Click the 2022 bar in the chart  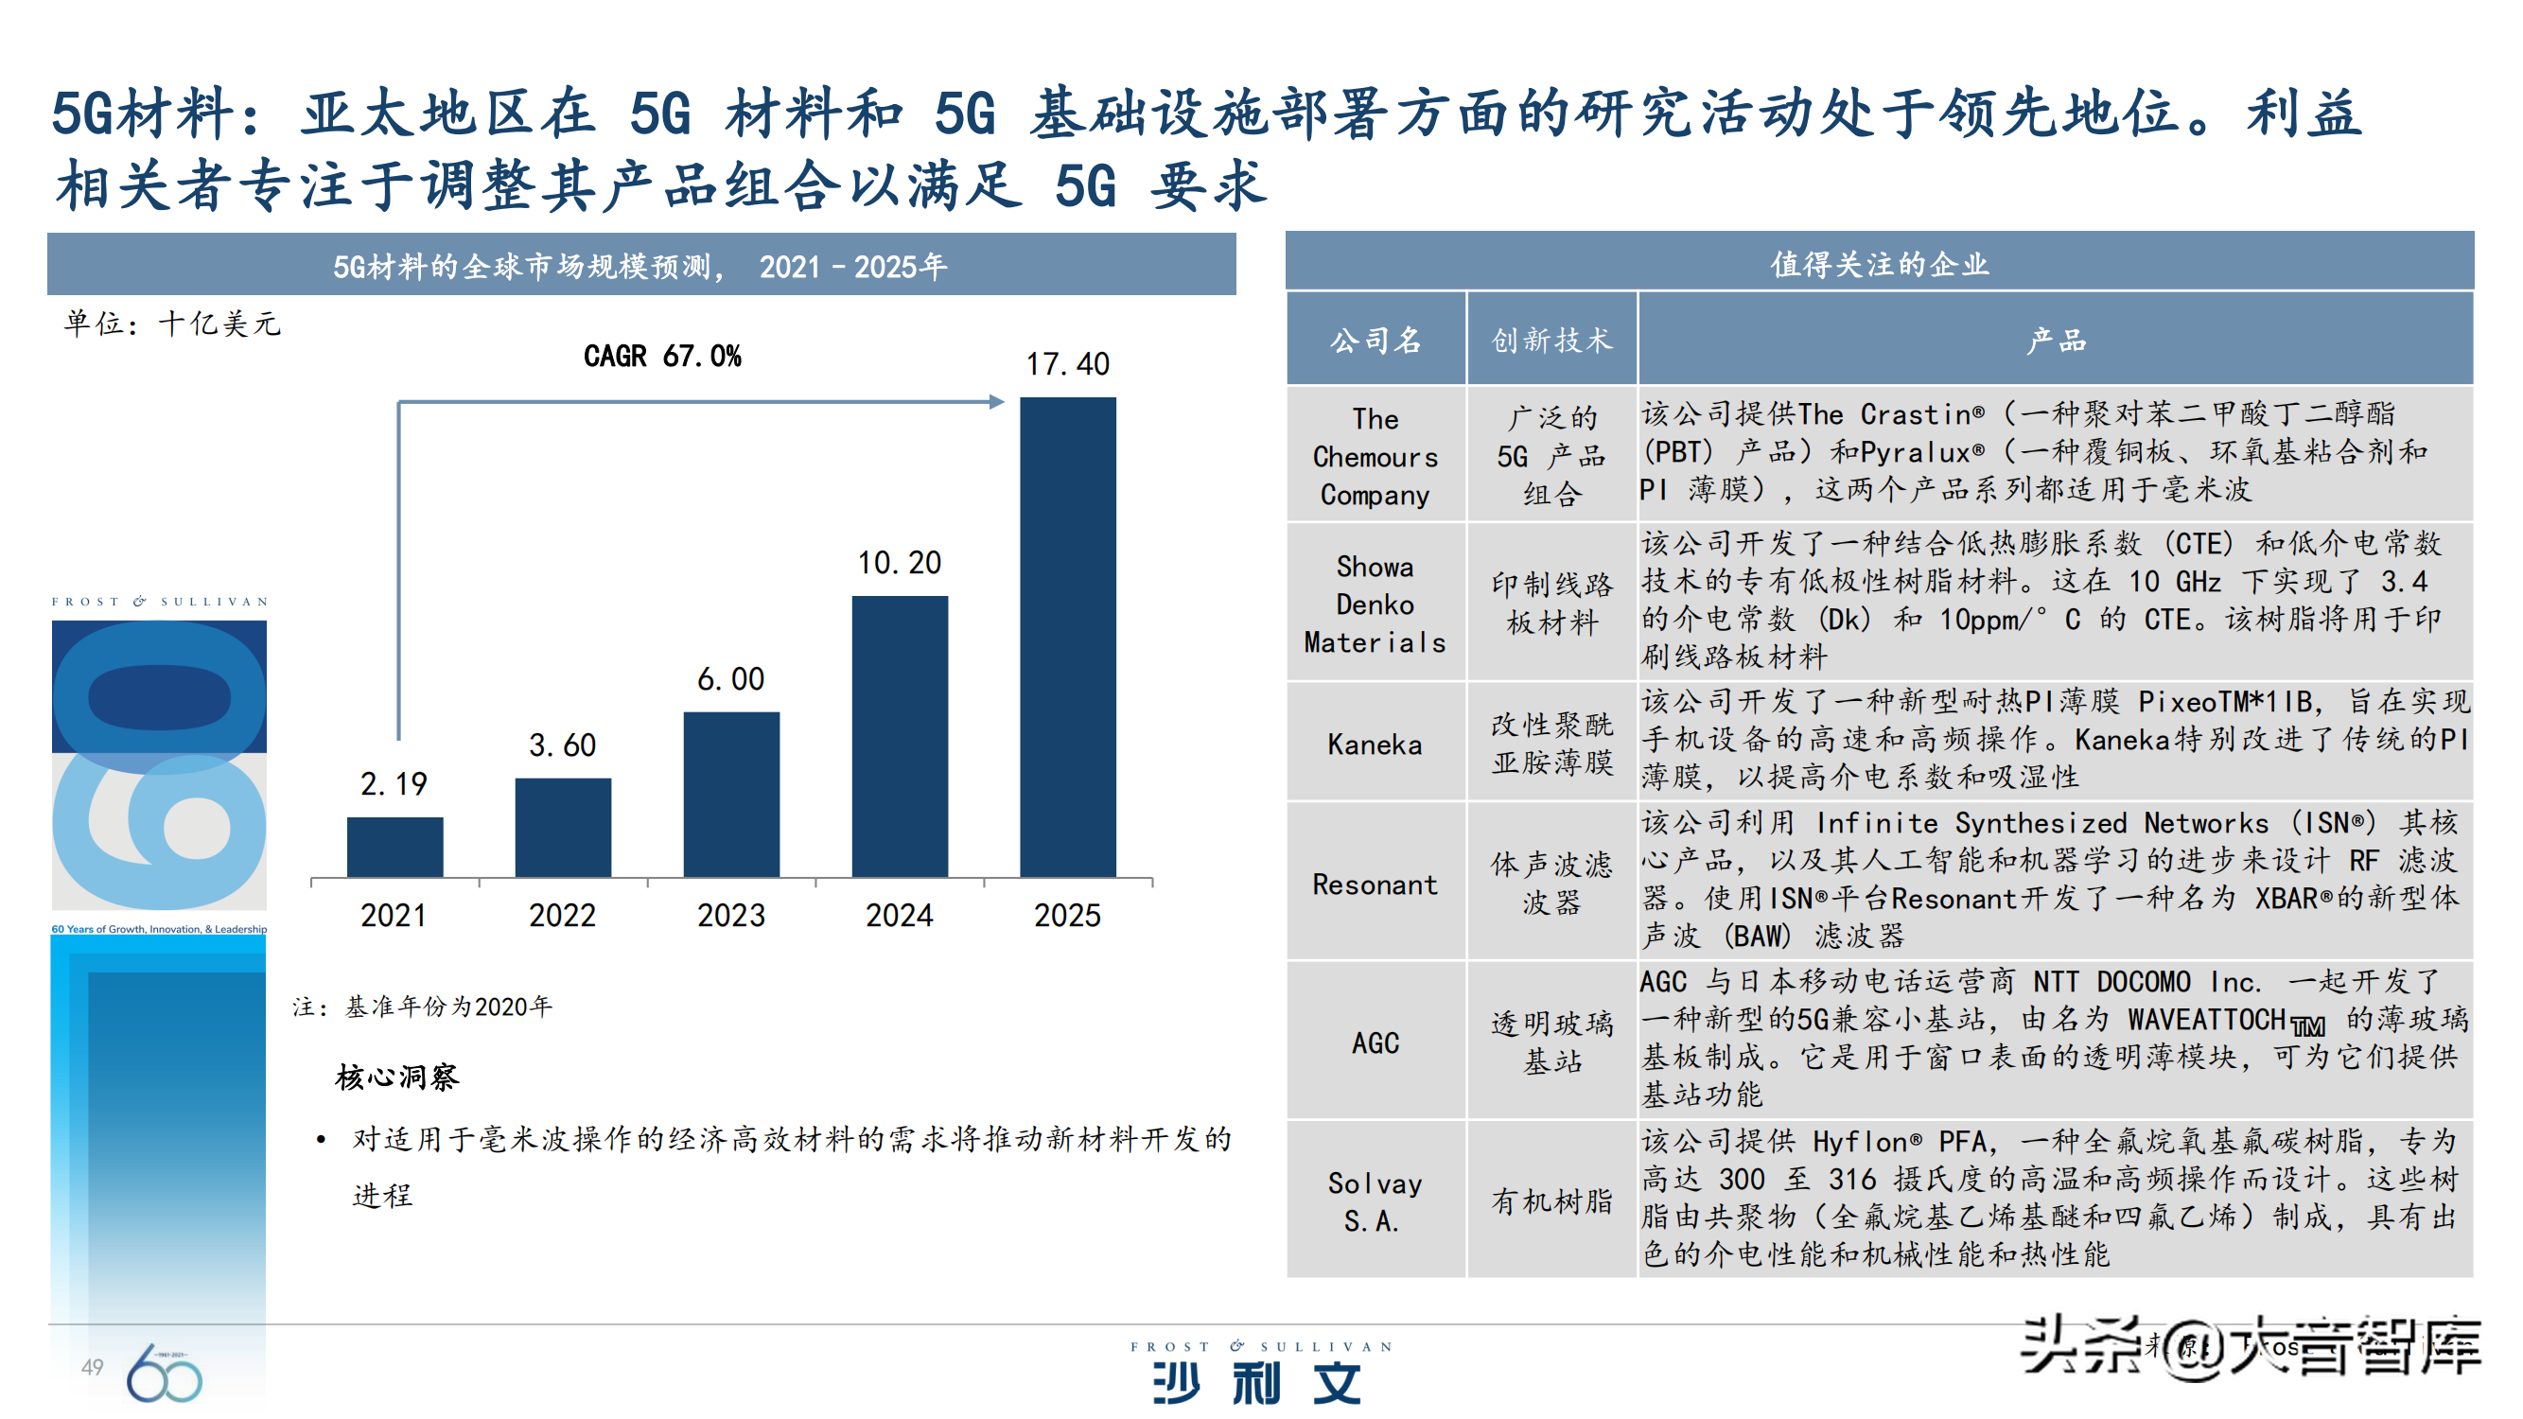click(x=563, y=828)
